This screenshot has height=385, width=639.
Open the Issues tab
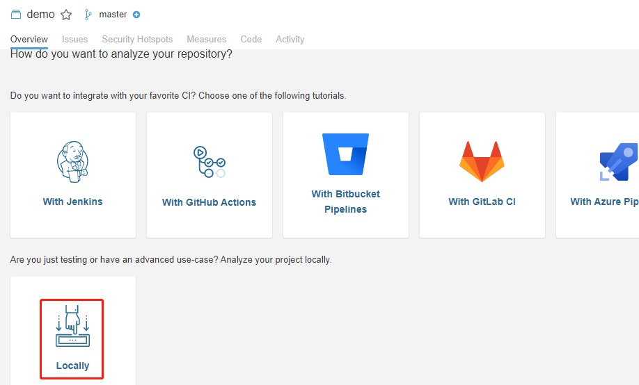coord(74,40)
